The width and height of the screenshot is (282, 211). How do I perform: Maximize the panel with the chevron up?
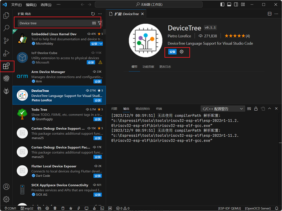269,109
